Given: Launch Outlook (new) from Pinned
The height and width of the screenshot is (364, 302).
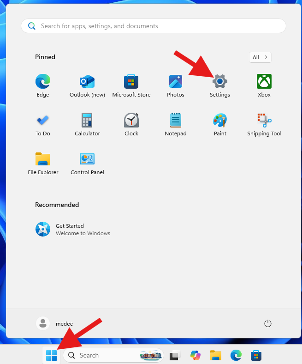Looking at the screenshot, I should (x=87, y=85).
